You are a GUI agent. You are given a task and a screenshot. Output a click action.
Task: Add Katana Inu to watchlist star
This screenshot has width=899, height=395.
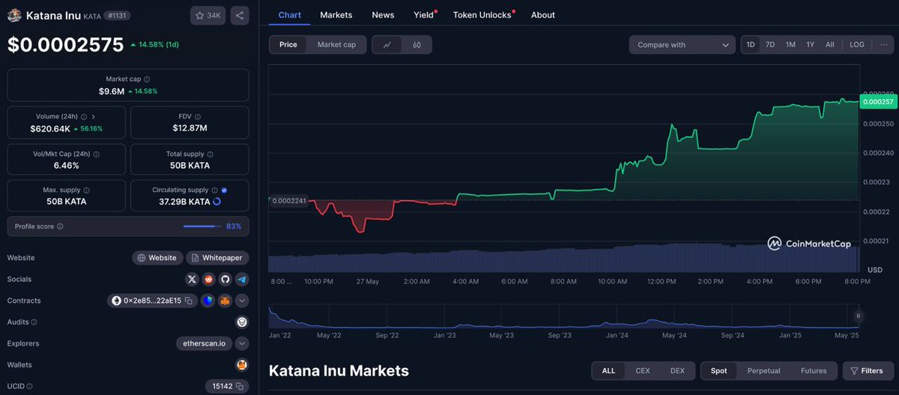pyautogui.click(x=208, y=15)
